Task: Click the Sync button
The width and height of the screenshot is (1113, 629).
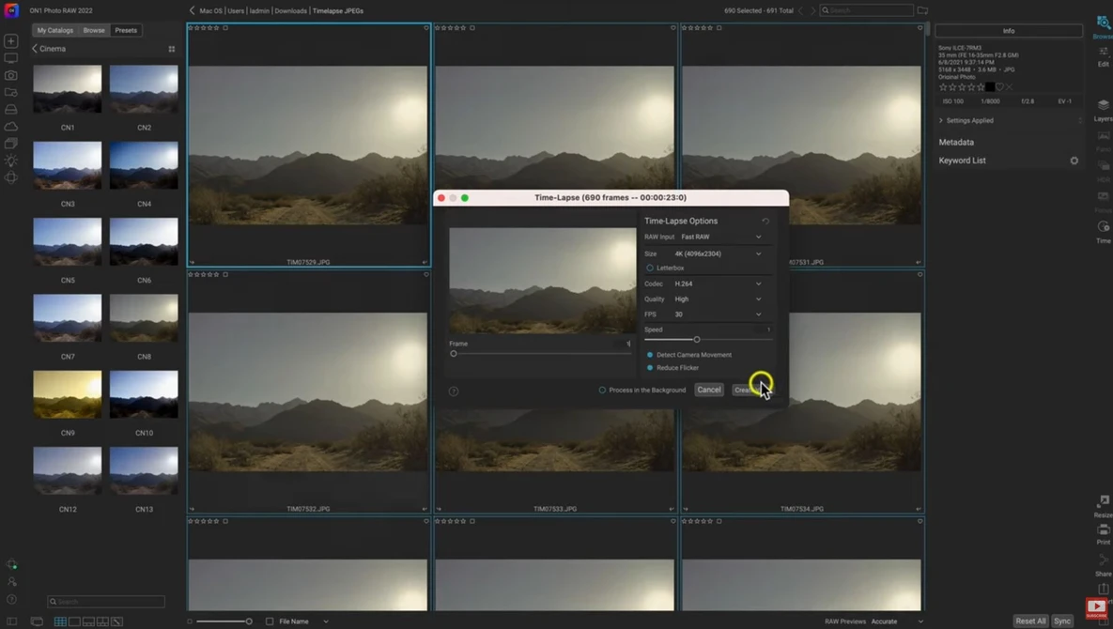Action: click(x=1062, y=621)
